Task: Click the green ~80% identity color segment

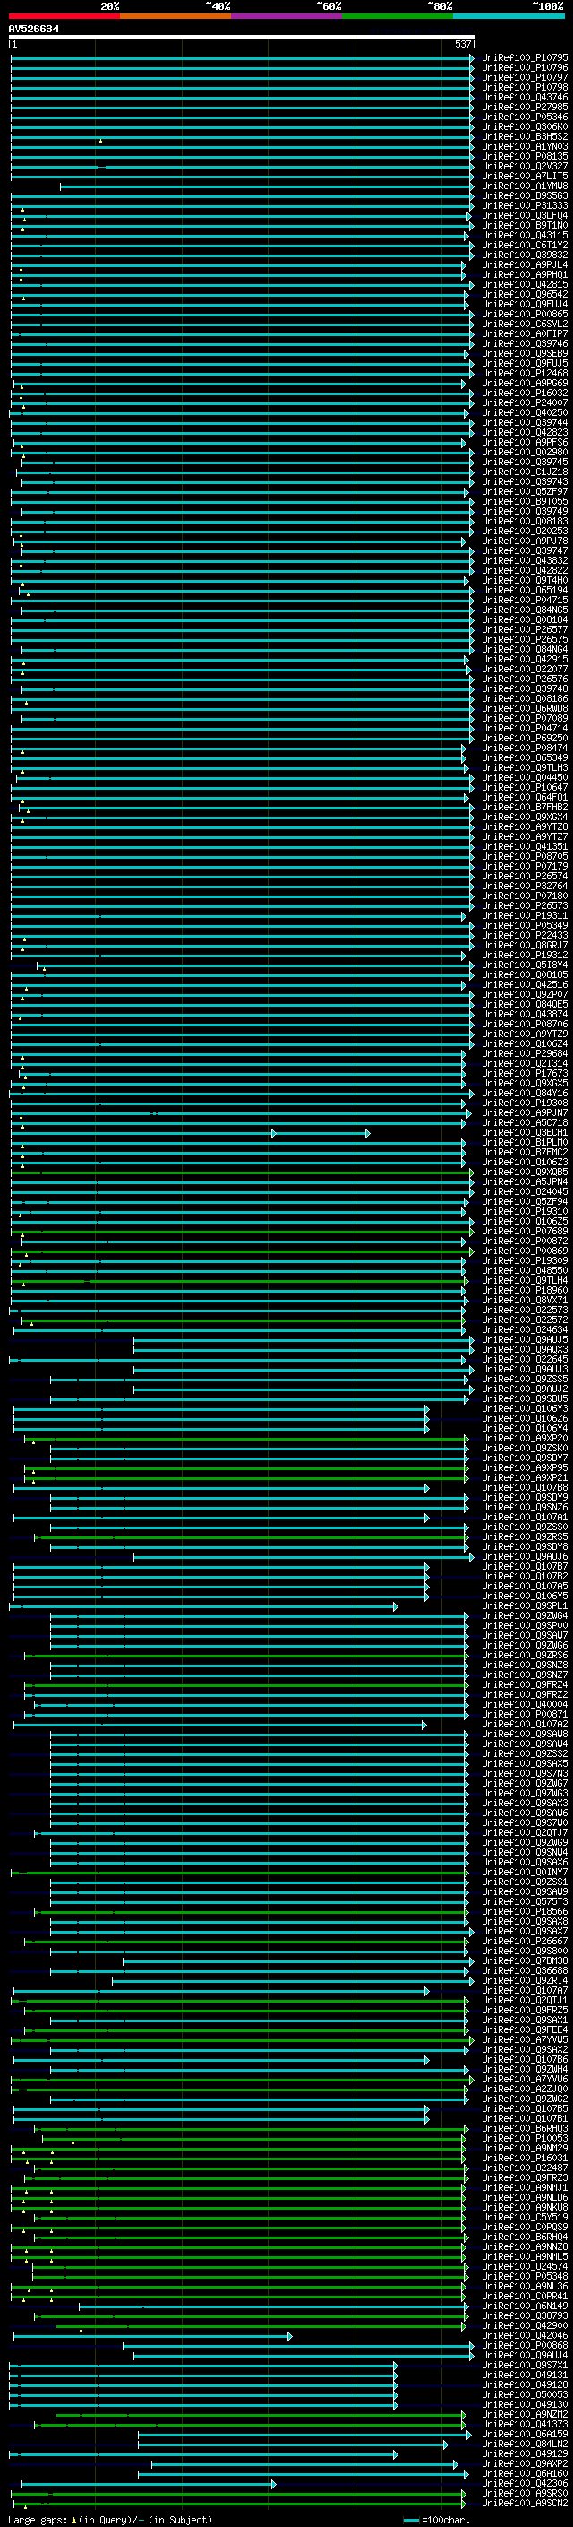Action: coord(398,17)
